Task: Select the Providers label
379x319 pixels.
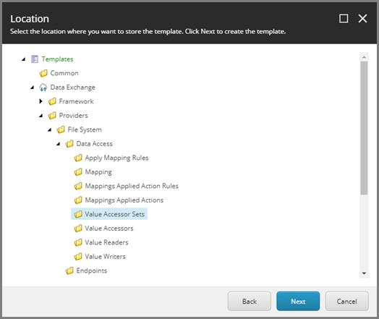Action: click(74, 116)
